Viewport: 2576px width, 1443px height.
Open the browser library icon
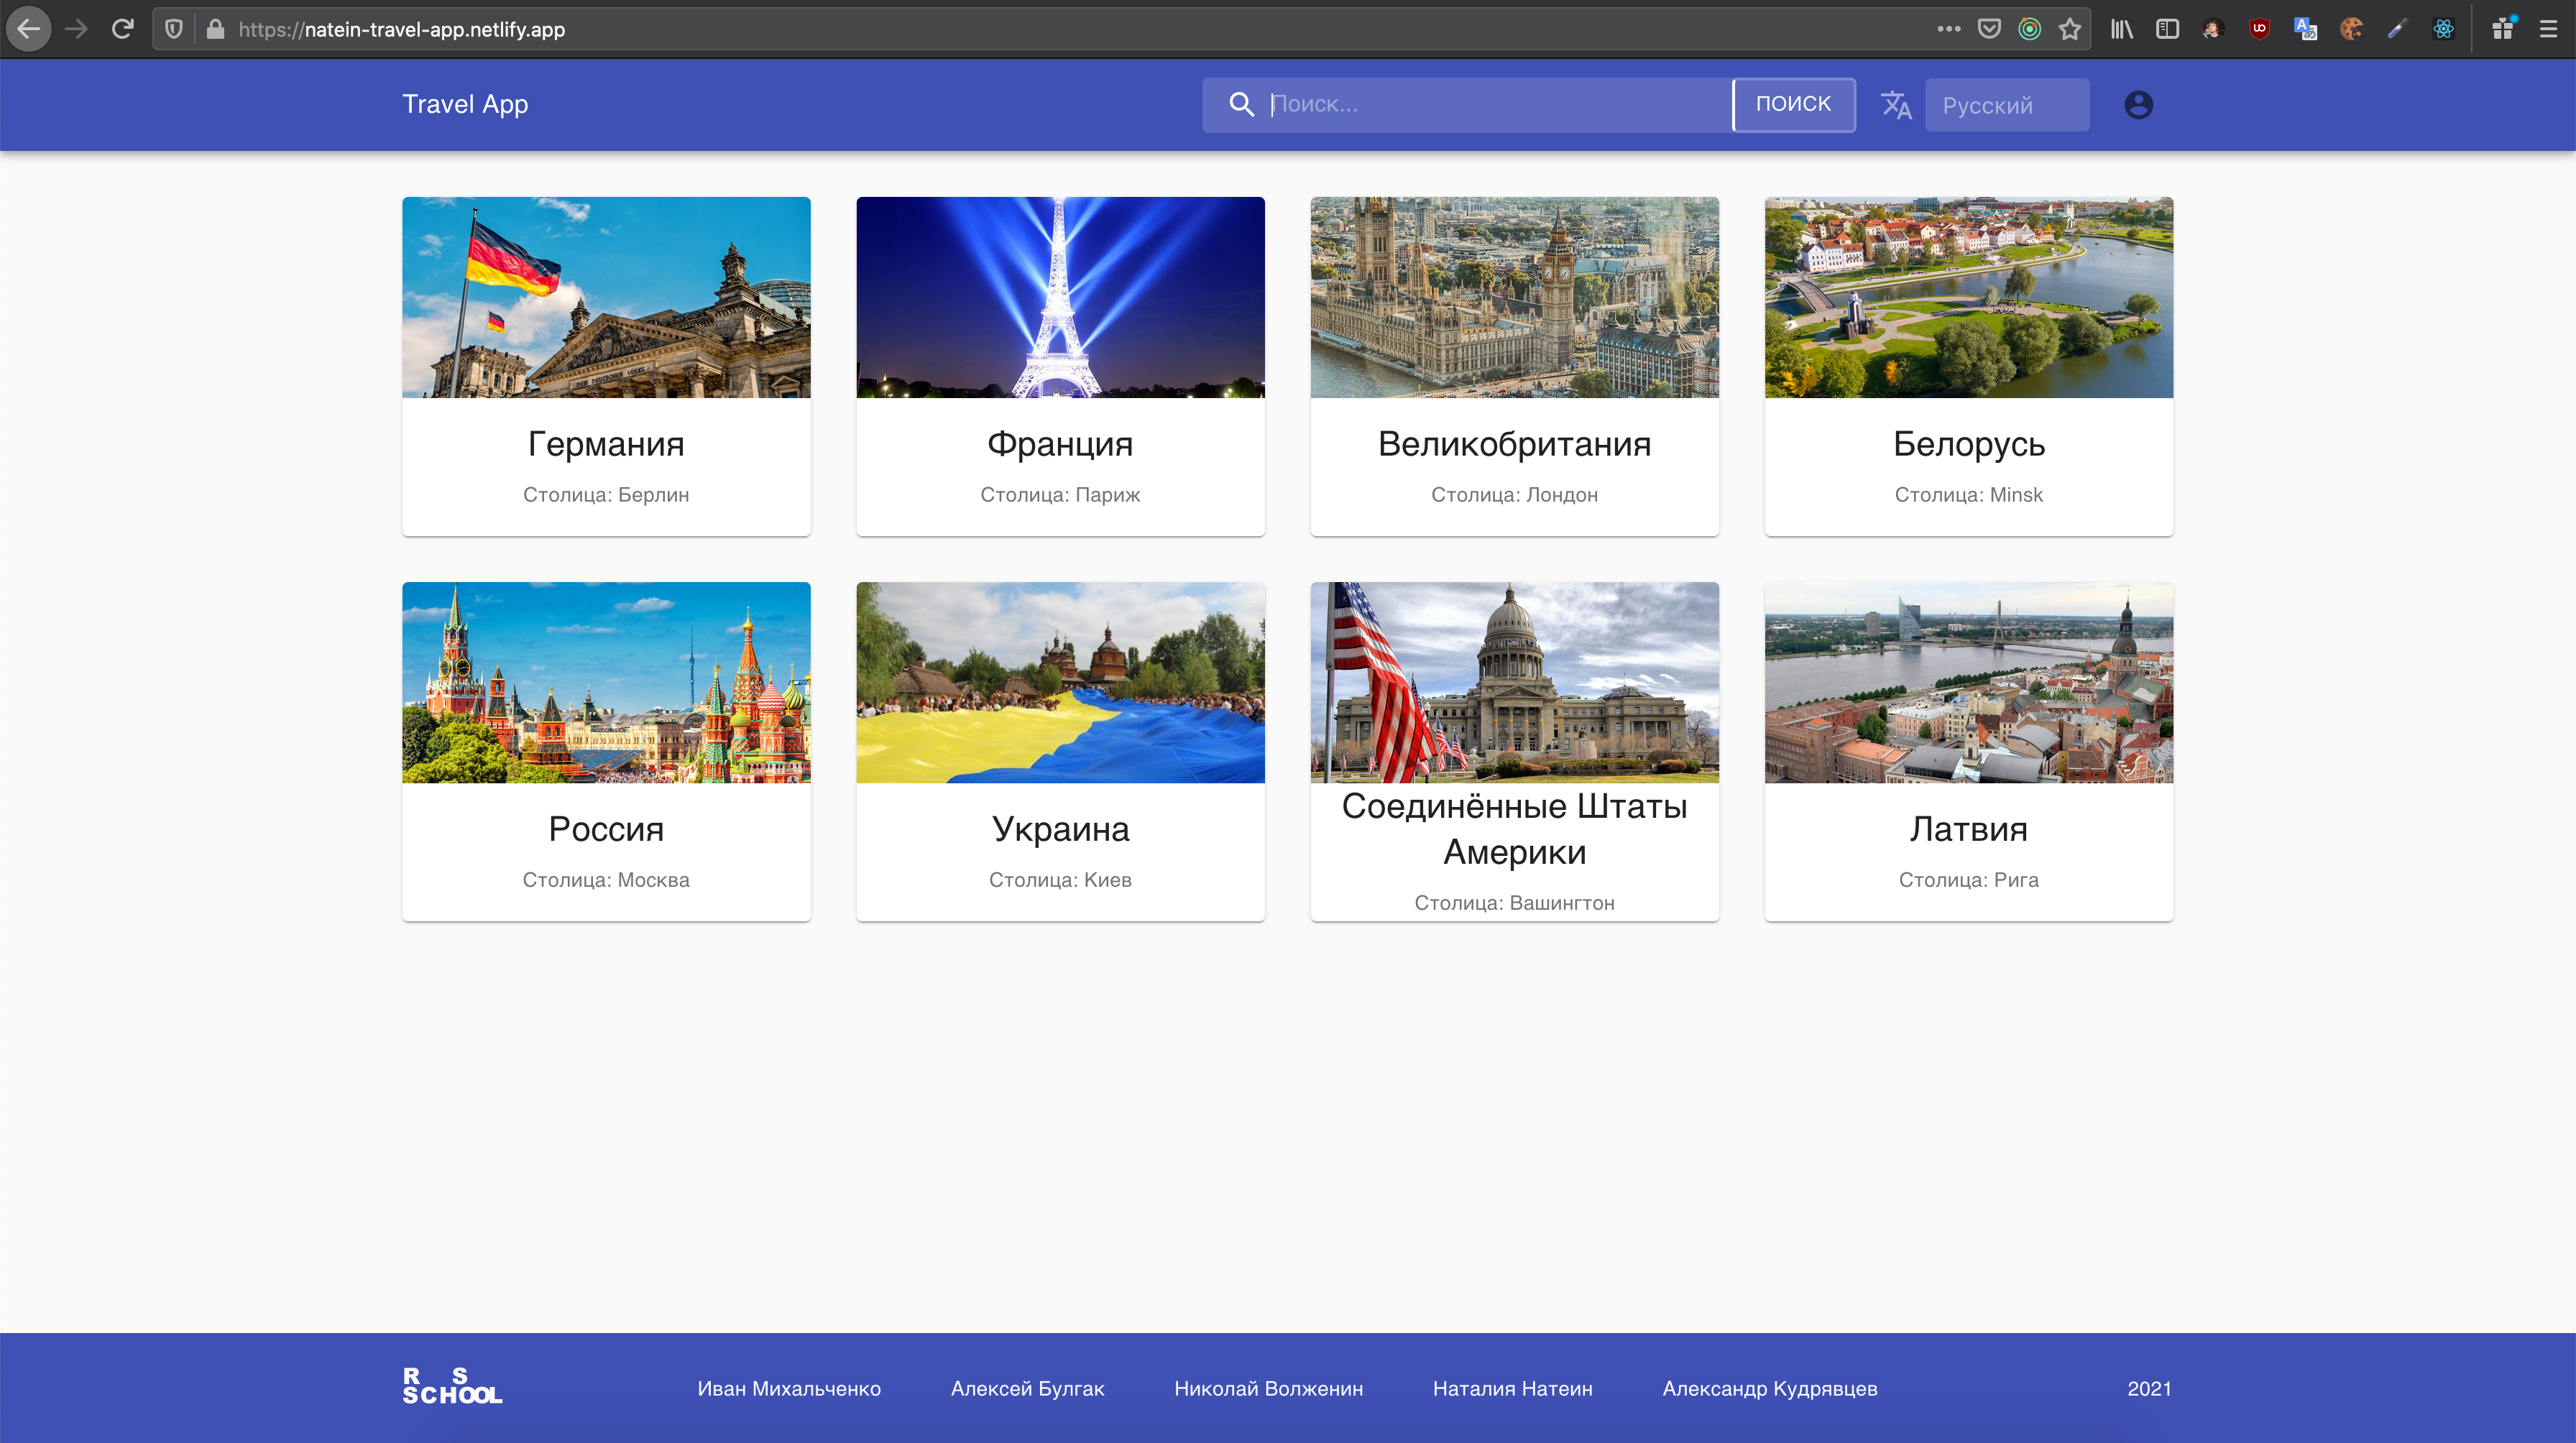(2121, 29)
